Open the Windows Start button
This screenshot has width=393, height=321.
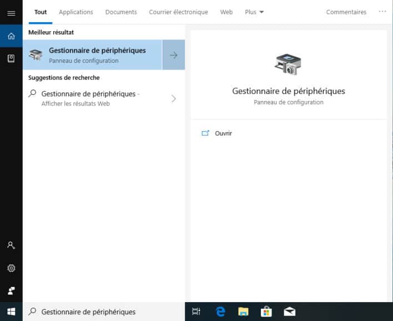[x=11, y=312]
